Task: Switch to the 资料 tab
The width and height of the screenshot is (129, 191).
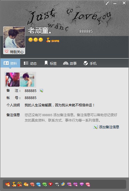Action: click(10, 63)
